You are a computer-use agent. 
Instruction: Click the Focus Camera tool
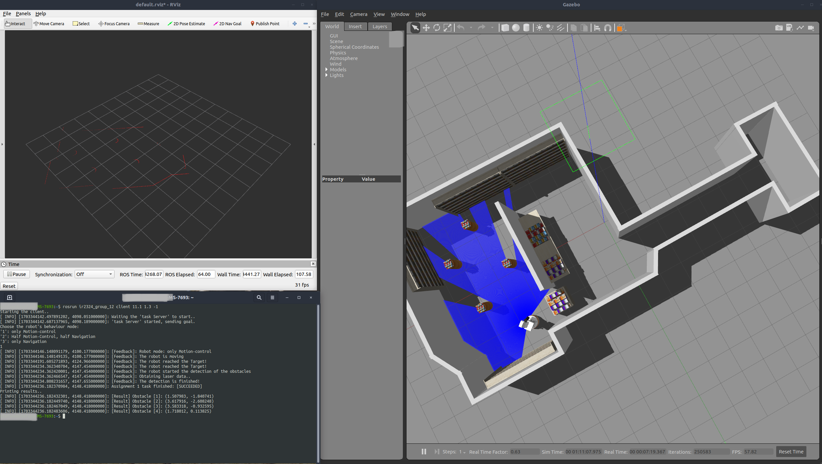click(113, 23)
